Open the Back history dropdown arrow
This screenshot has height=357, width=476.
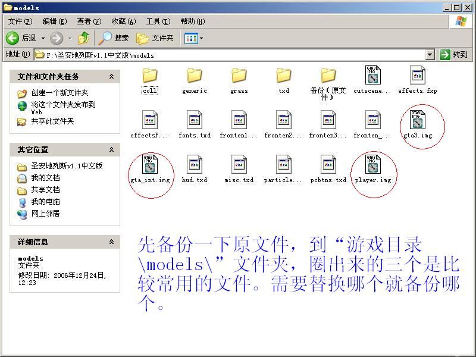tap(43, 38)
